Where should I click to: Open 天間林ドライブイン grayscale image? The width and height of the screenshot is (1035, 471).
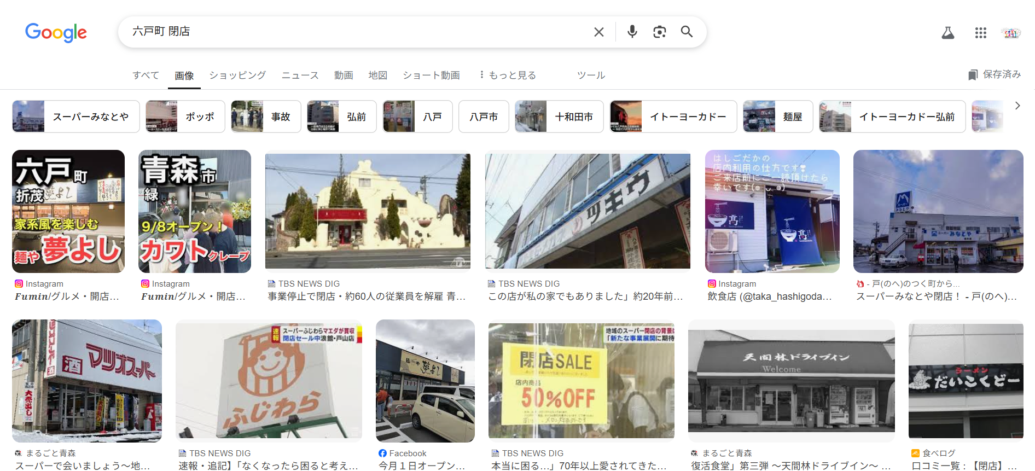click(x=792, y=381)
